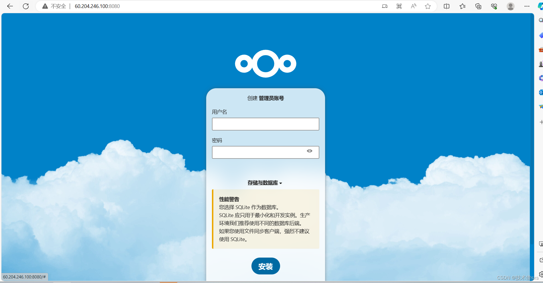Open the Favorites list
543x283 pixels.
pos(463,6)
